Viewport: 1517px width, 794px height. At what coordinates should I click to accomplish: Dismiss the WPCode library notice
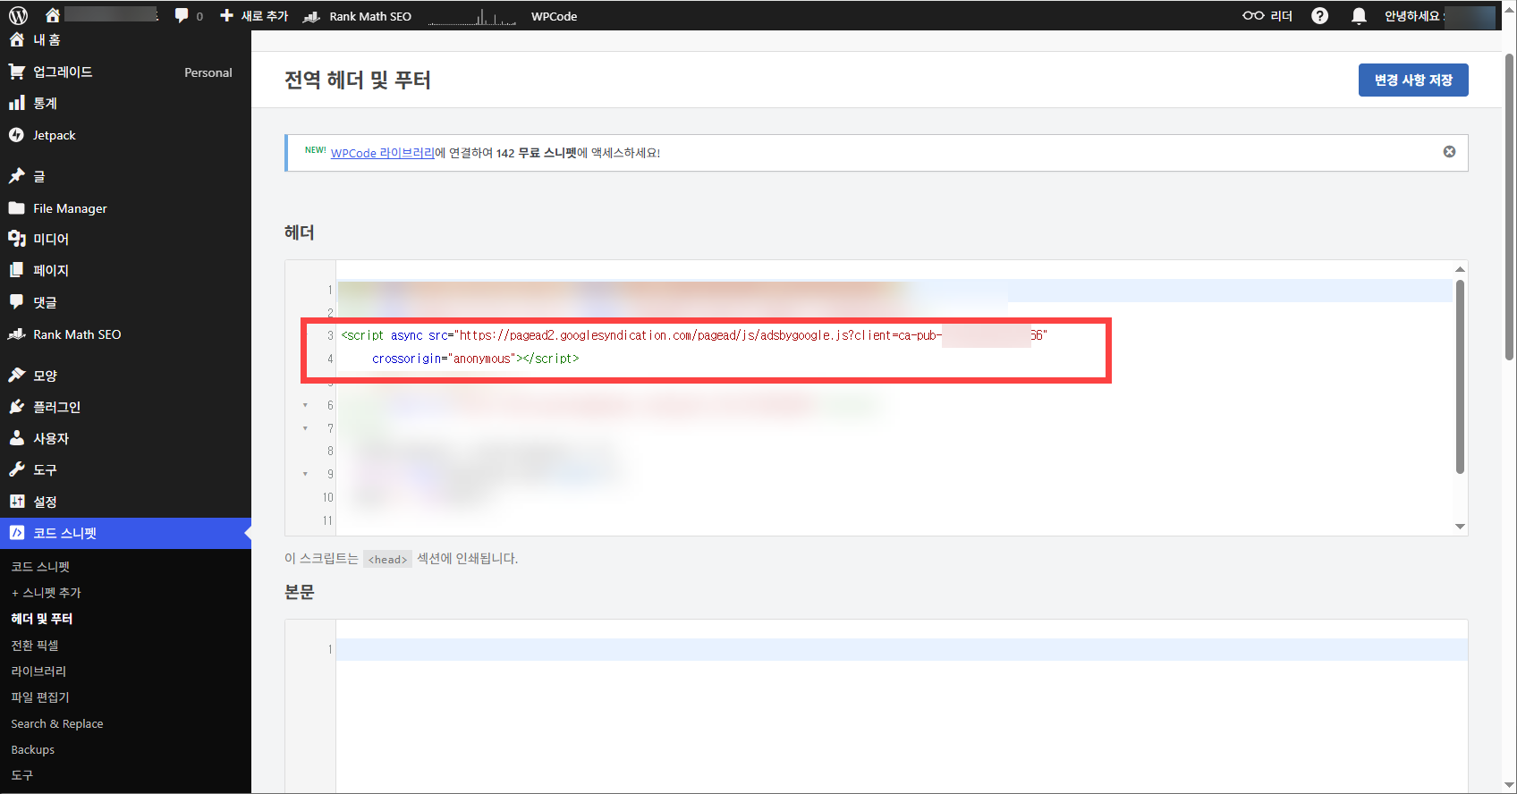click(1449, 152)
